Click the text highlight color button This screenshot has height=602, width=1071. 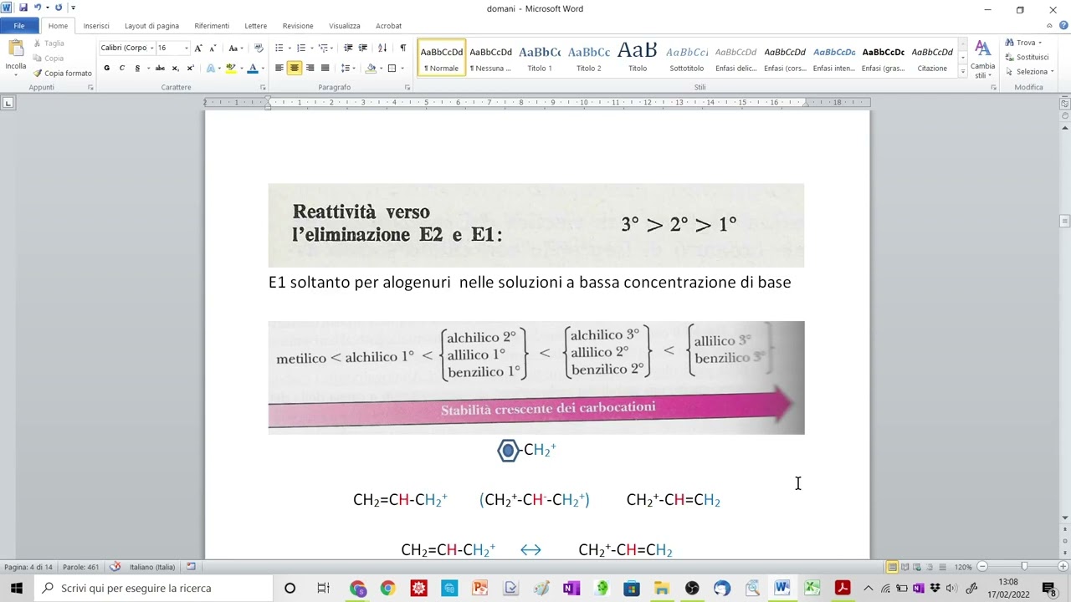(231, 68)
